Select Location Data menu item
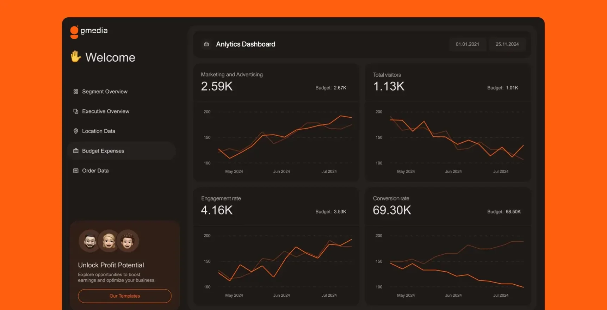607x310 pixels. click(x=122, y=131)
